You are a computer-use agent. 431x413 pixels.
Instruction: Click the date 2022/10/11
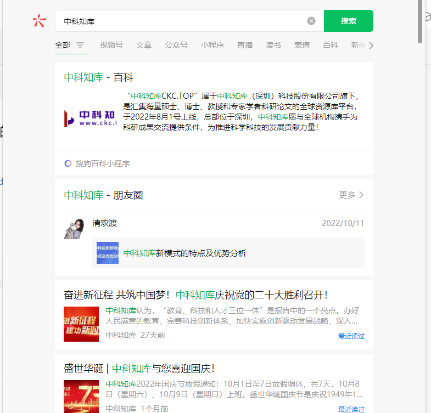(343, 223)
